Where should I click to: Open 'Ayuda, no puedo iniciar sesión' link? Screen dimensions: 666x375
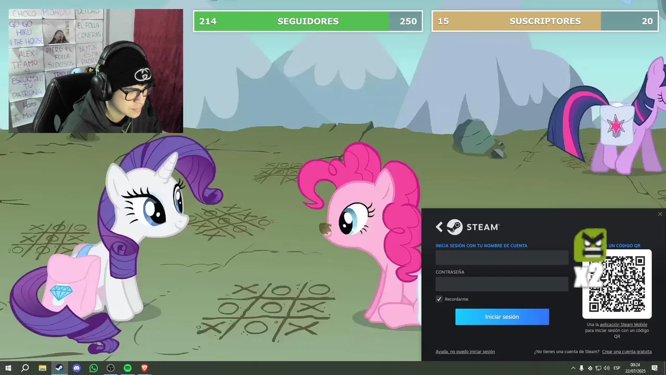(x=465, y=352)
